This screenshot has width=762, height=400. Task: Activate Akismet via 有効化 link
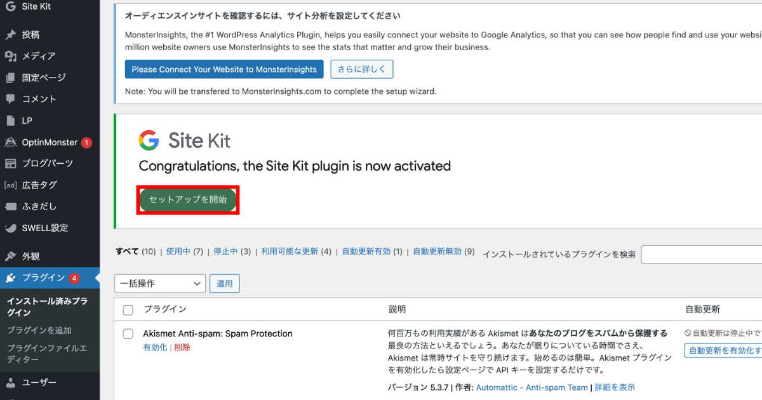coord(155,347)
